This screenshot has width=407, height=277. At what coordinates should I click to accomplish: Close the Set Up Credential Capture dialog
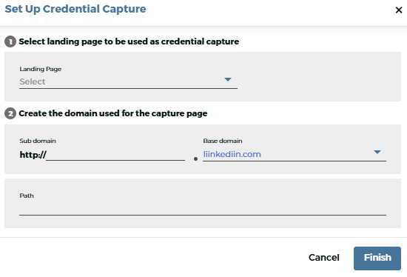click(x=399, y=10)
